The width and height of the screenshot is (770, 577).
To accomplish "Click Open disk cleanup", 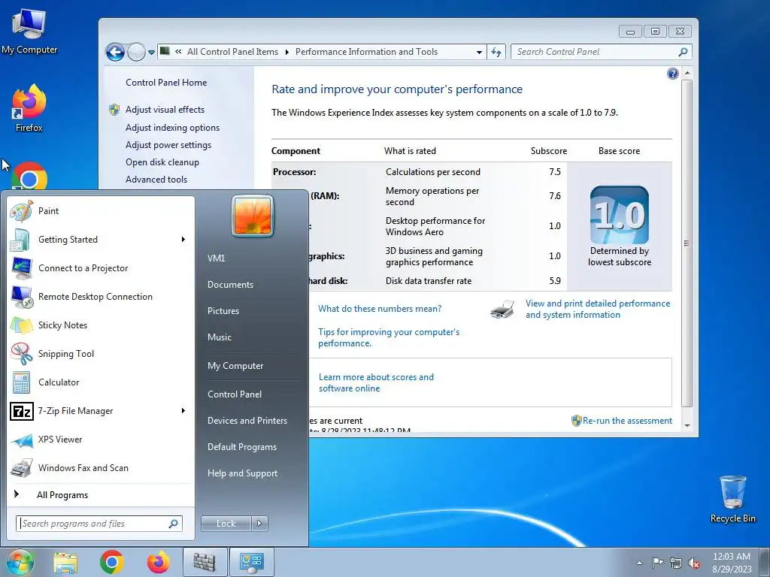I will 162,162.
